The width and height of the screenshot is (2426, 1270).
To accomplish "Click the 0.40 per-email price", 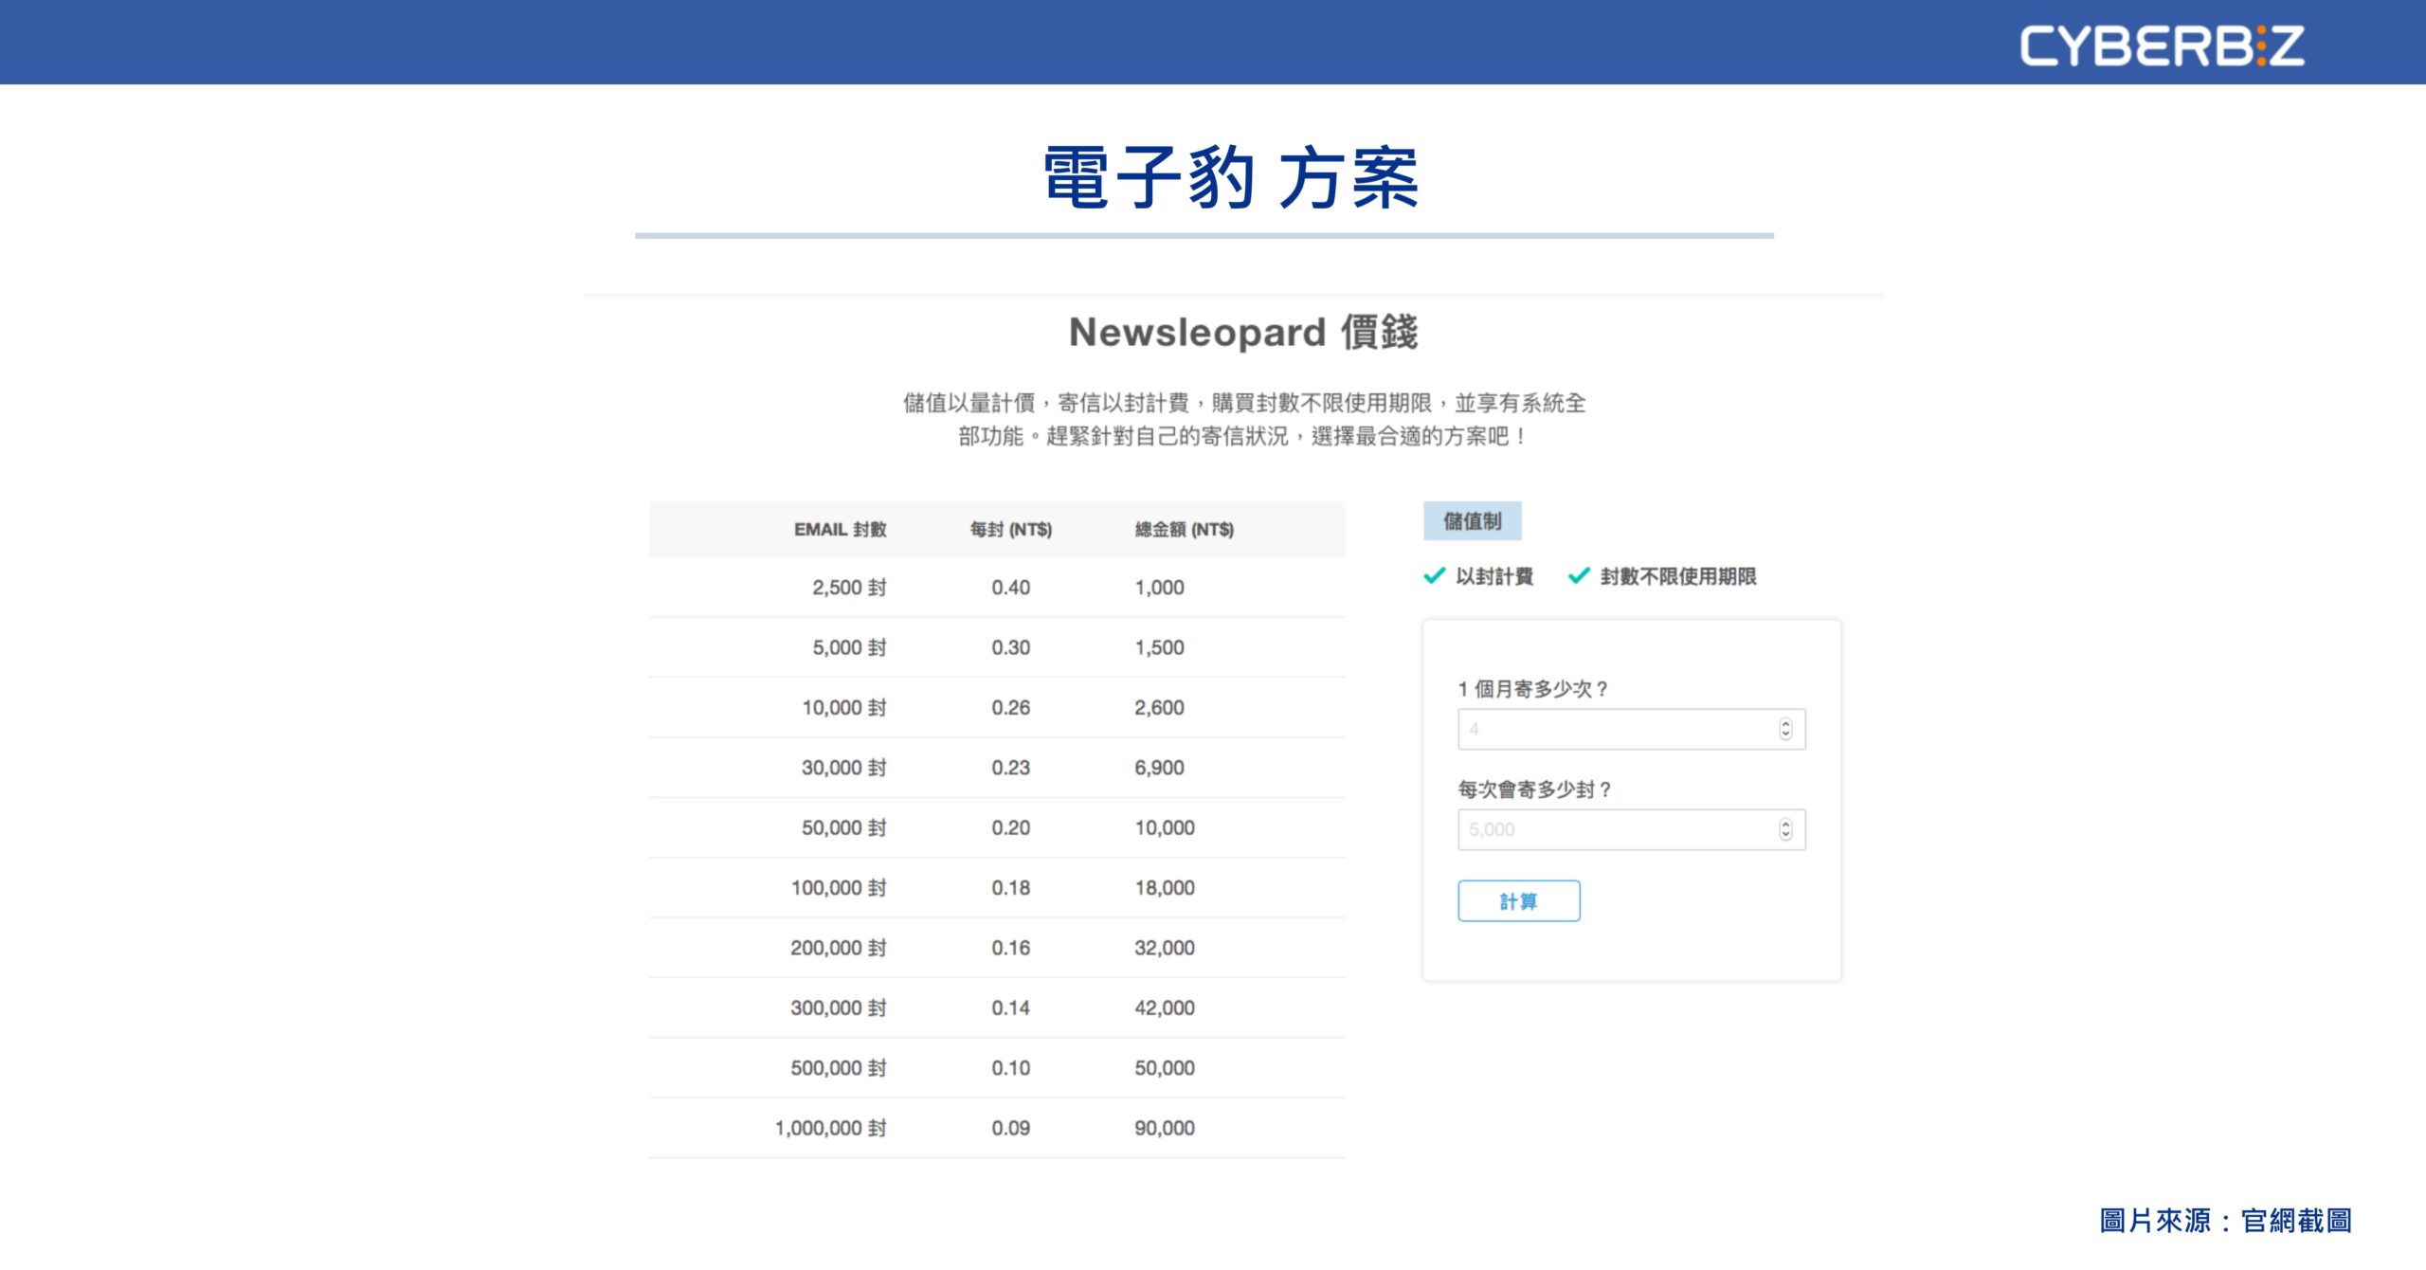I will (1010, 587).
